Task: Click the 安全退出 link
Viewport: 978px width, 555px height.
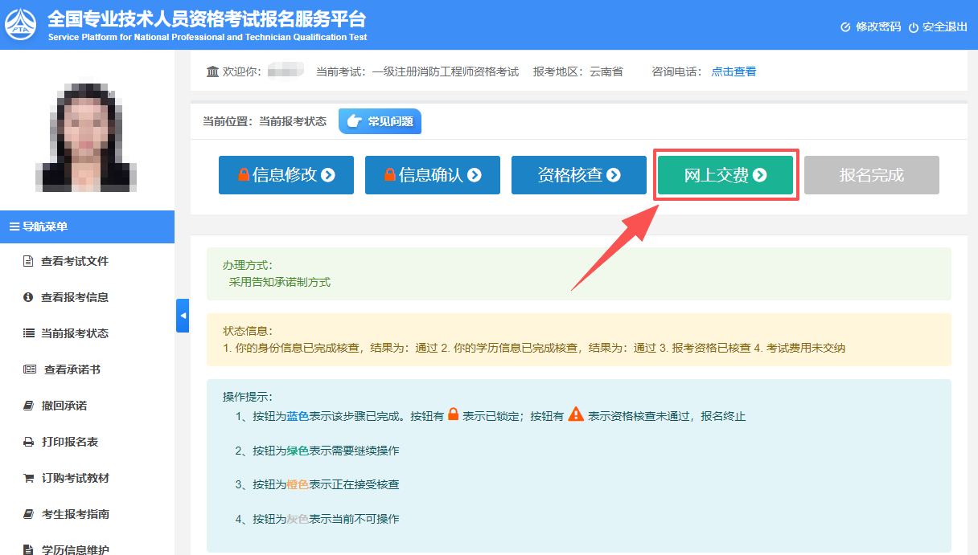Action: coord(945,27)
